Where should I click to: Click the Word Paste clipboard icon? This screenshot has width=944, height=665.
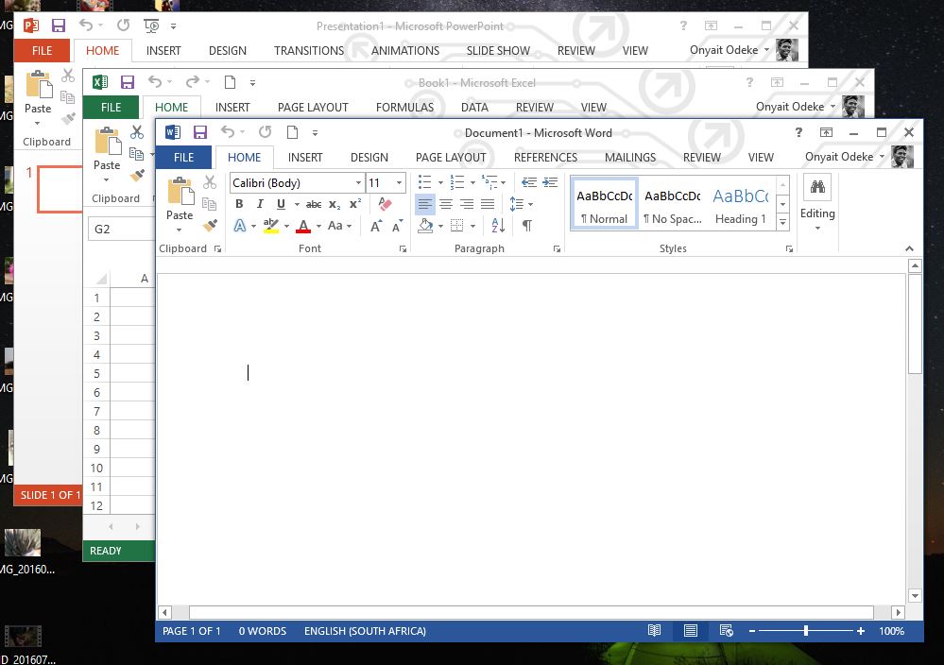click(180, 192)
